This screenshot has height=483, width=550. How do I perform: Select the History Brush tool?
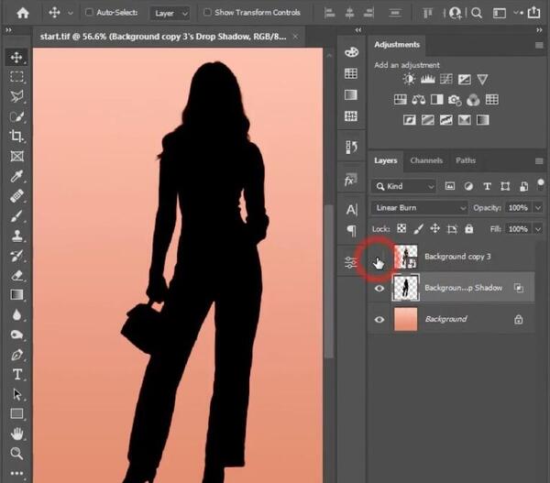point(16,256)
